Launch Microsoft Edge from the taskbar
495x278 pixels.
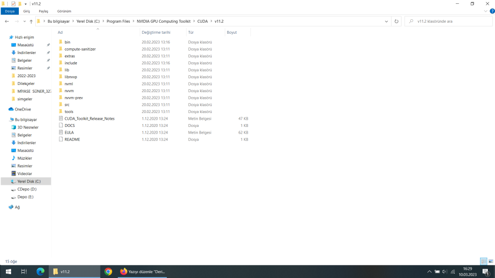pyautogui.click(x=40, y=272)
